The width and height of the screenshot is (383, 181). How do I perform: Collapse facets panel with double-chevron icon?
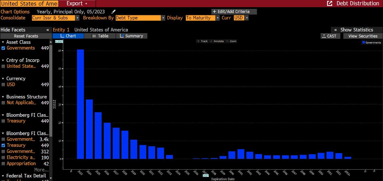(48, 30)
